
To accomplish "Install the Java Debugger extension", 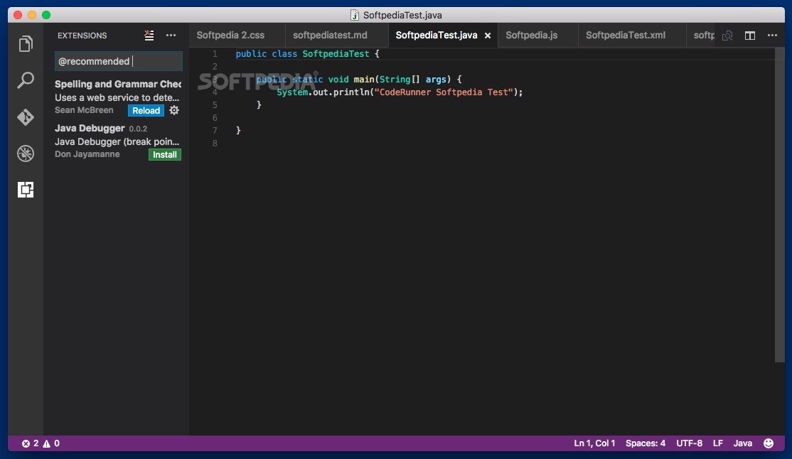I will pyautogui.click(x=165, y=154).
